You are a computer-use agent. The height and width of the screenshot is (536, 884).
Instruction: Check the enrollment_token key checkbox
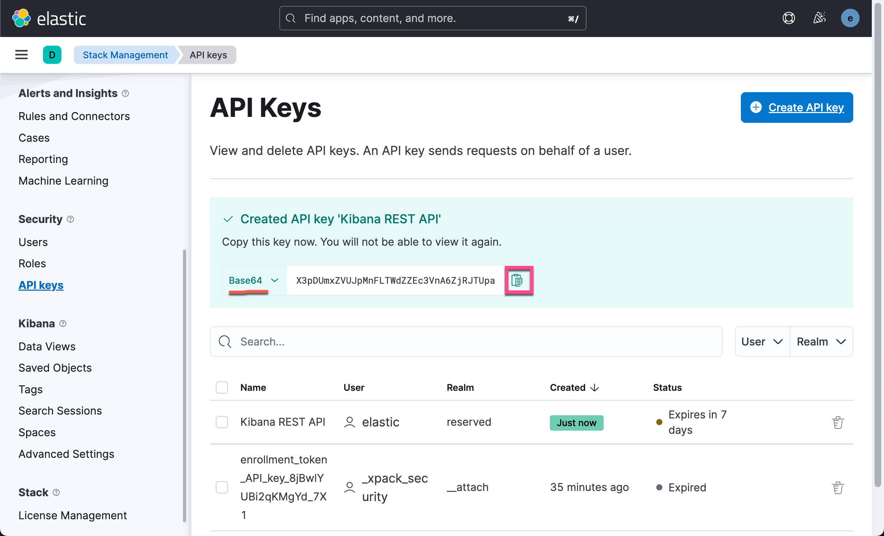(222, 487)
